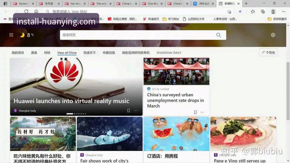Close the Racism tab
This screenshot has width=290, height=163.
coord(33,4)
